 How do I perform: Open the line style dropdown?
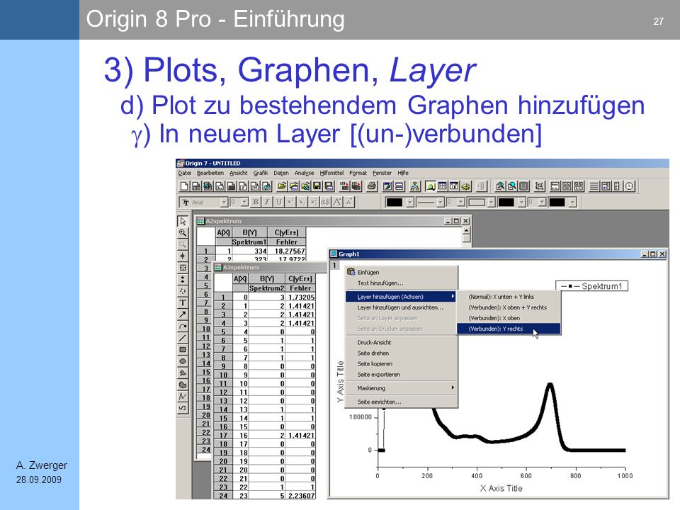441,202
